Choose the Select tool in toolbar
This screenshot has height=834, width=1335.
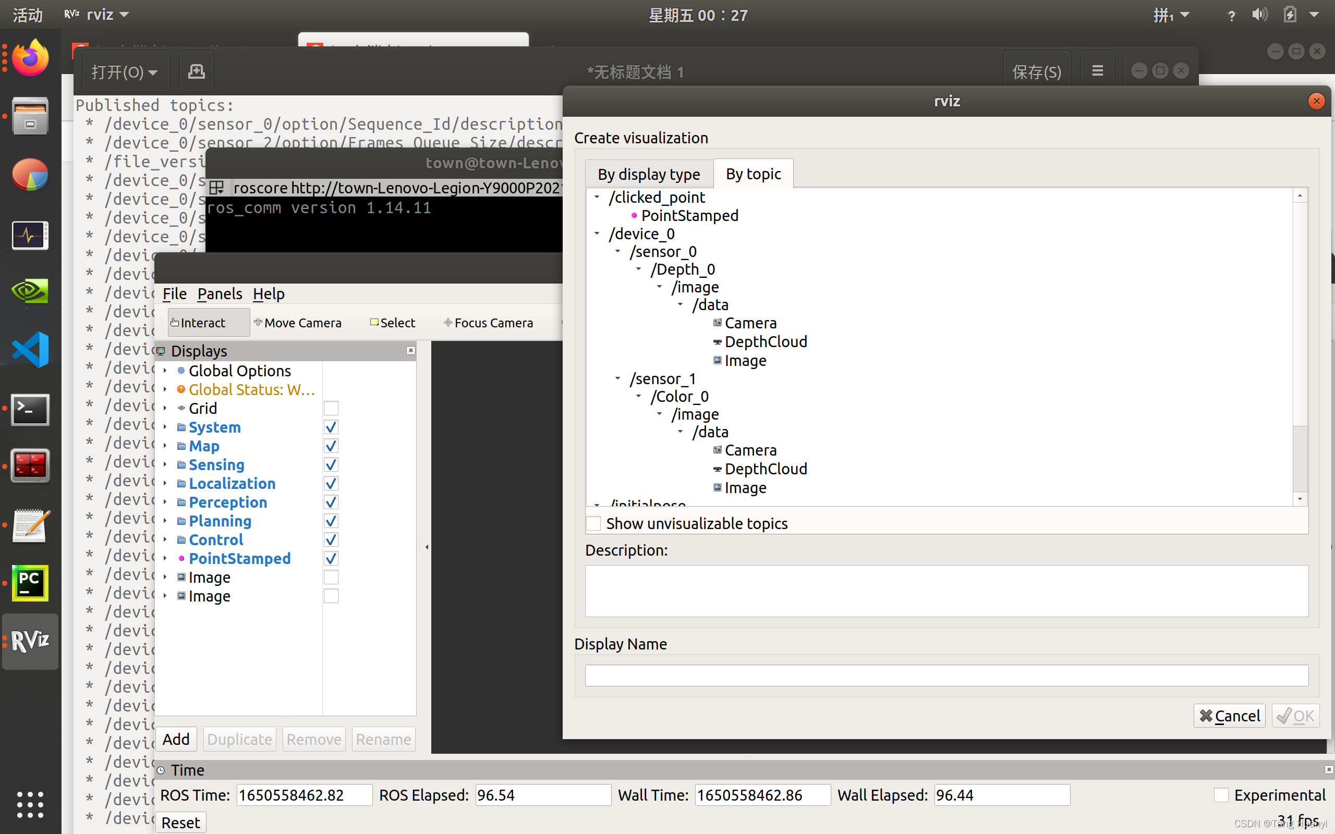(392, 323)
